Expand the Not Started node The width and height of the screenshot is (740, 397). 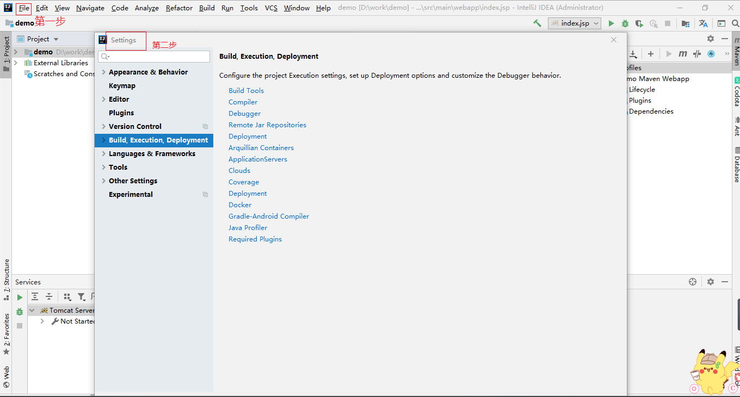click(42, 321)
